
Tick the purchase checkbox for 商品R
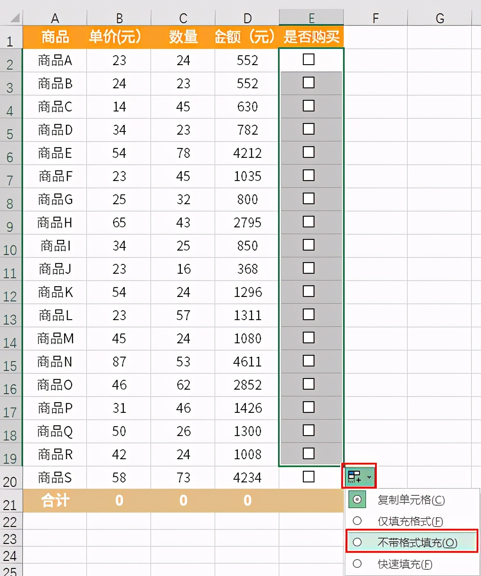pyautogui.click(x=309, y=453)
